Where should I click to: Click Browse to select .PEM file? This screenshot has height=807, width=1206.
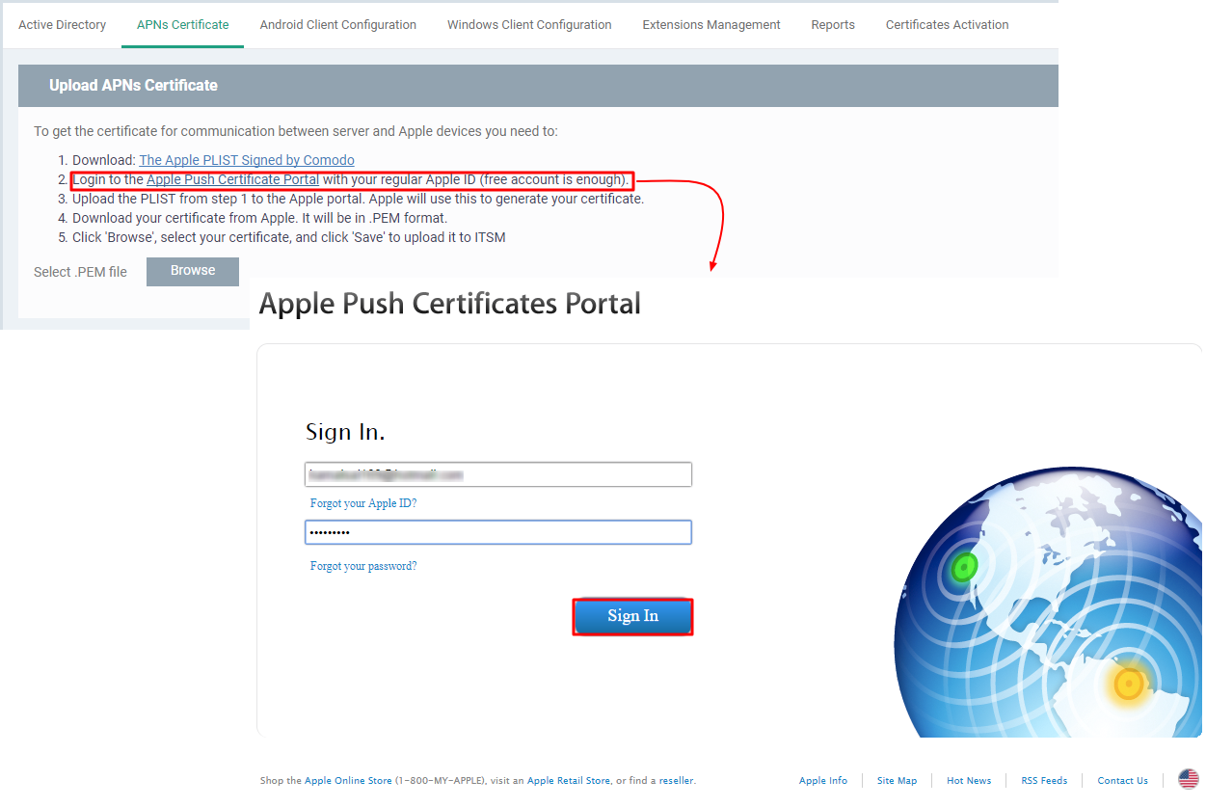click(193, 271)
